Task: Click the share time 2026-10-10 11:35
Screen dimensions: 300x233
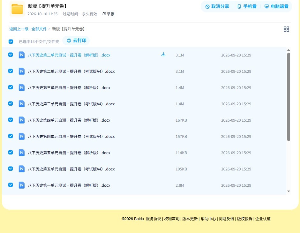Action: 42,14
